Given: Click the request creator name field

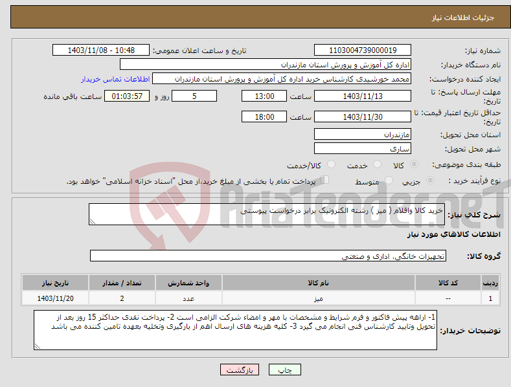Looking at the screenshot, I should (282, 79).
